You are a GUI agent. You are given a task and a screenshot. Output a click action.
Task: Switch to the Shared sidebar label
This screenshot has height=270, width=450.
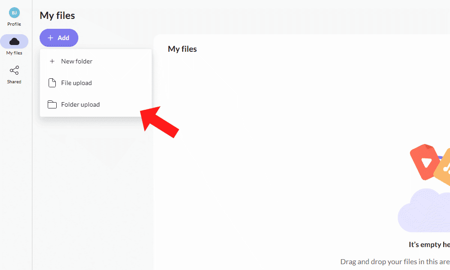click(14, 82)
